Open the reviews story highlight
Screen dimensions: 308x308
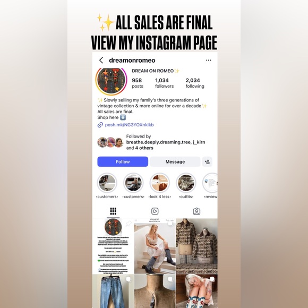coord(210,183)
